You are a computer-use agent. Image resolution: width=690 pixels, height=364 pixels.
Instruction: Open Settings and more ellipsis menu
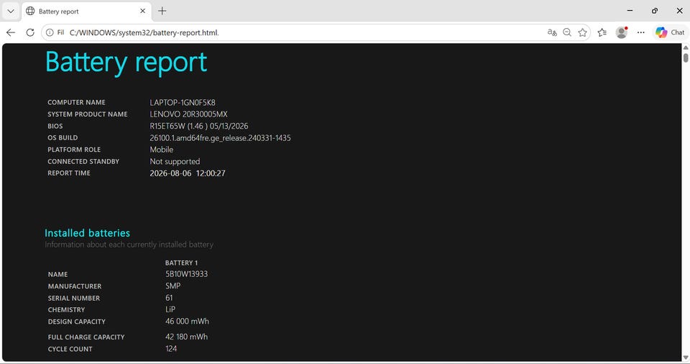(x=640, y=32)
